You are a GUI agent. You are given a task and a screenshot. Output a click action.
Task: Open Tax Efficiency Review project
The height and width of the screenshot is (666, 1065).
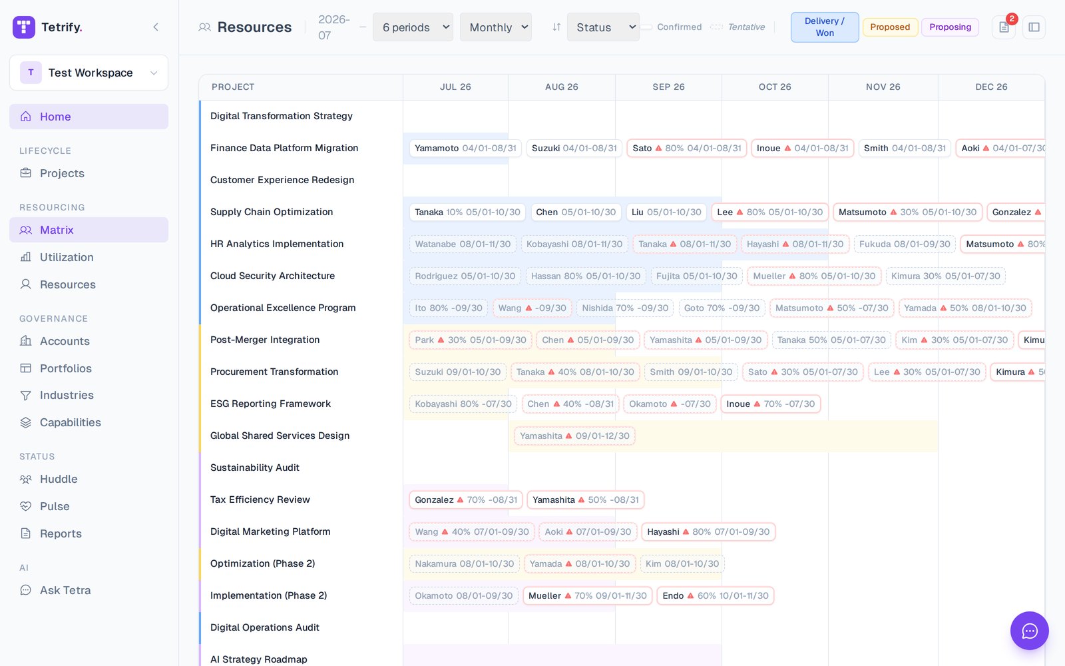click(260, 499)
